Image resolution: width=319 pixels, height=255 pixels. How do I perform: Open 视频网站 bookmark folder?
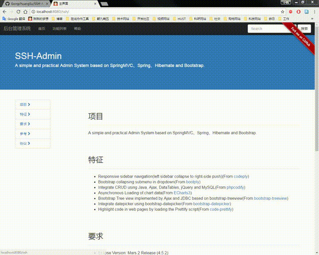(161, 19)
